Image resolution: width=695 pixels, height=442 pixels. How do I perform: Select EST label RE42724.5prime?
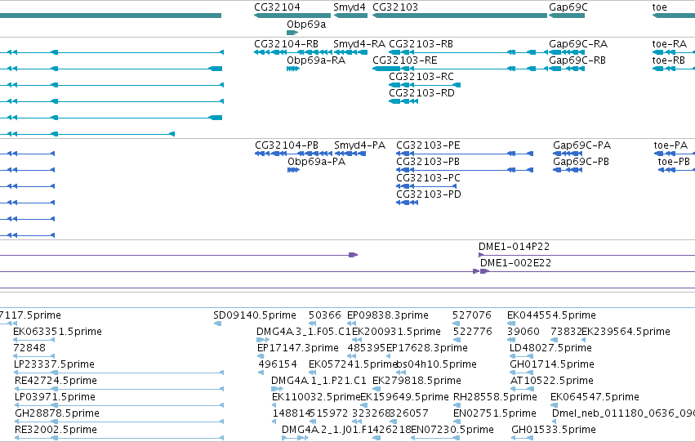(x=56, y=381)
